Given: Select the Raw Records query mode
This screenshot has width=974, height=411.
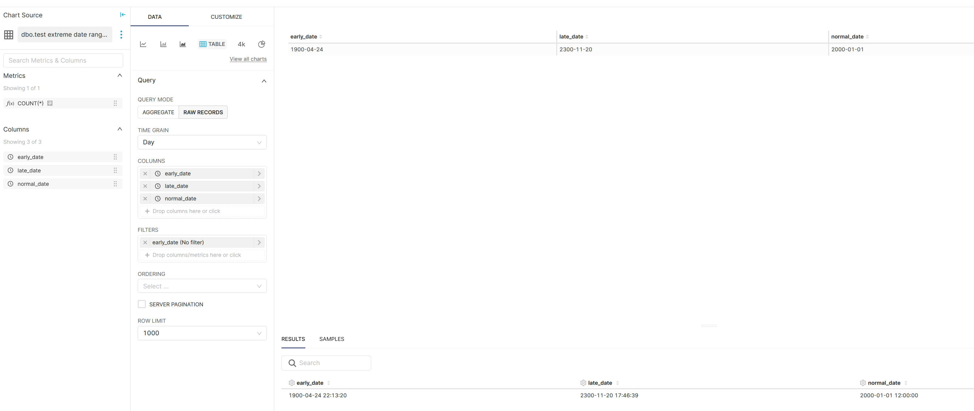Looking at the screenshot, I should pyautogui.click(x=203, y=112).
